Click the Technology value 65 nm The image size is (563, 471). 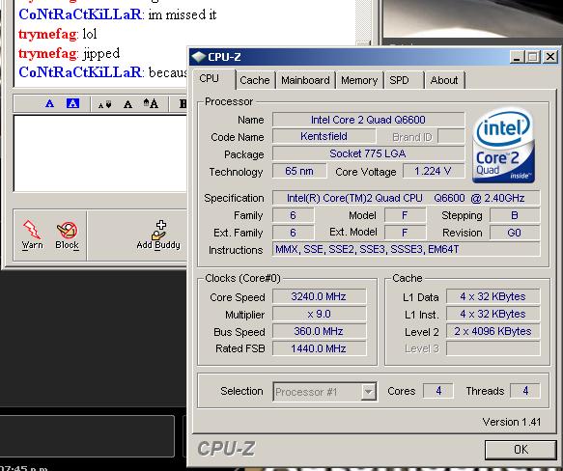click(x=299, y=171)
